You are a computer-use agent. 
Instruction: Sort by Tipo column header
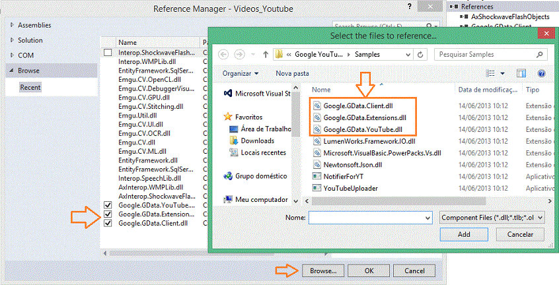click(x=533, y=90)
